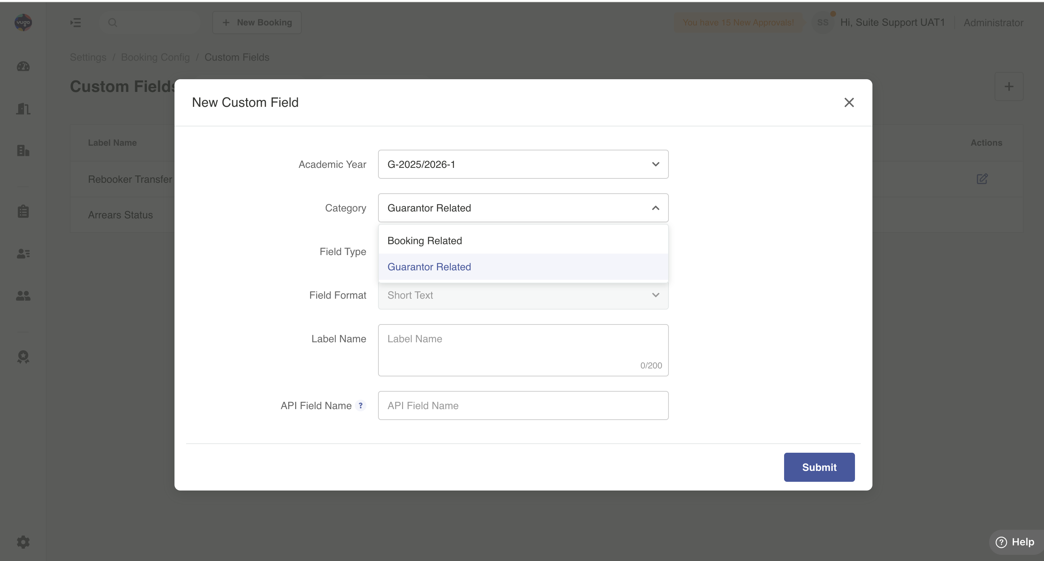Viewport: 1044px width, 561px height.
Task: Click into the Label Name text area
Action: (x=523, y=350)
